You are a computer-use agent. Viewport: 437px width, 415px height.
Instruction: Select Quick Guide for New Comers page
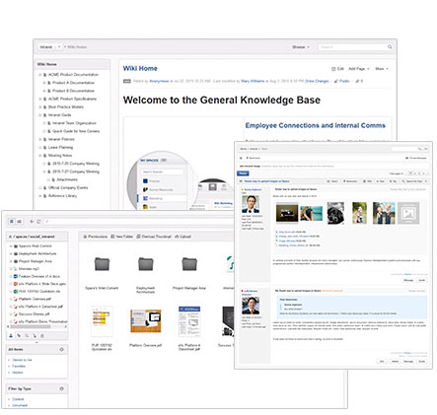pyautogui.click(x=76, y=131)
